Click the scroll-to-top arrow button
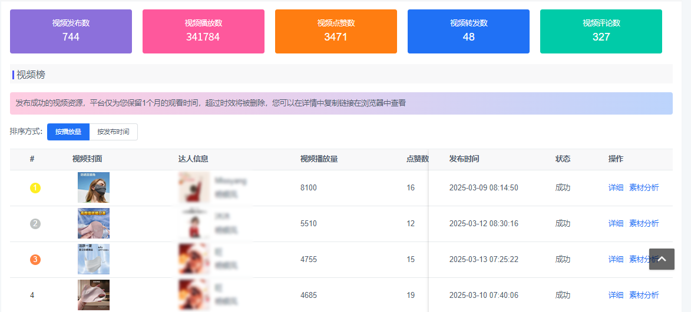 [x=662, y=259]
